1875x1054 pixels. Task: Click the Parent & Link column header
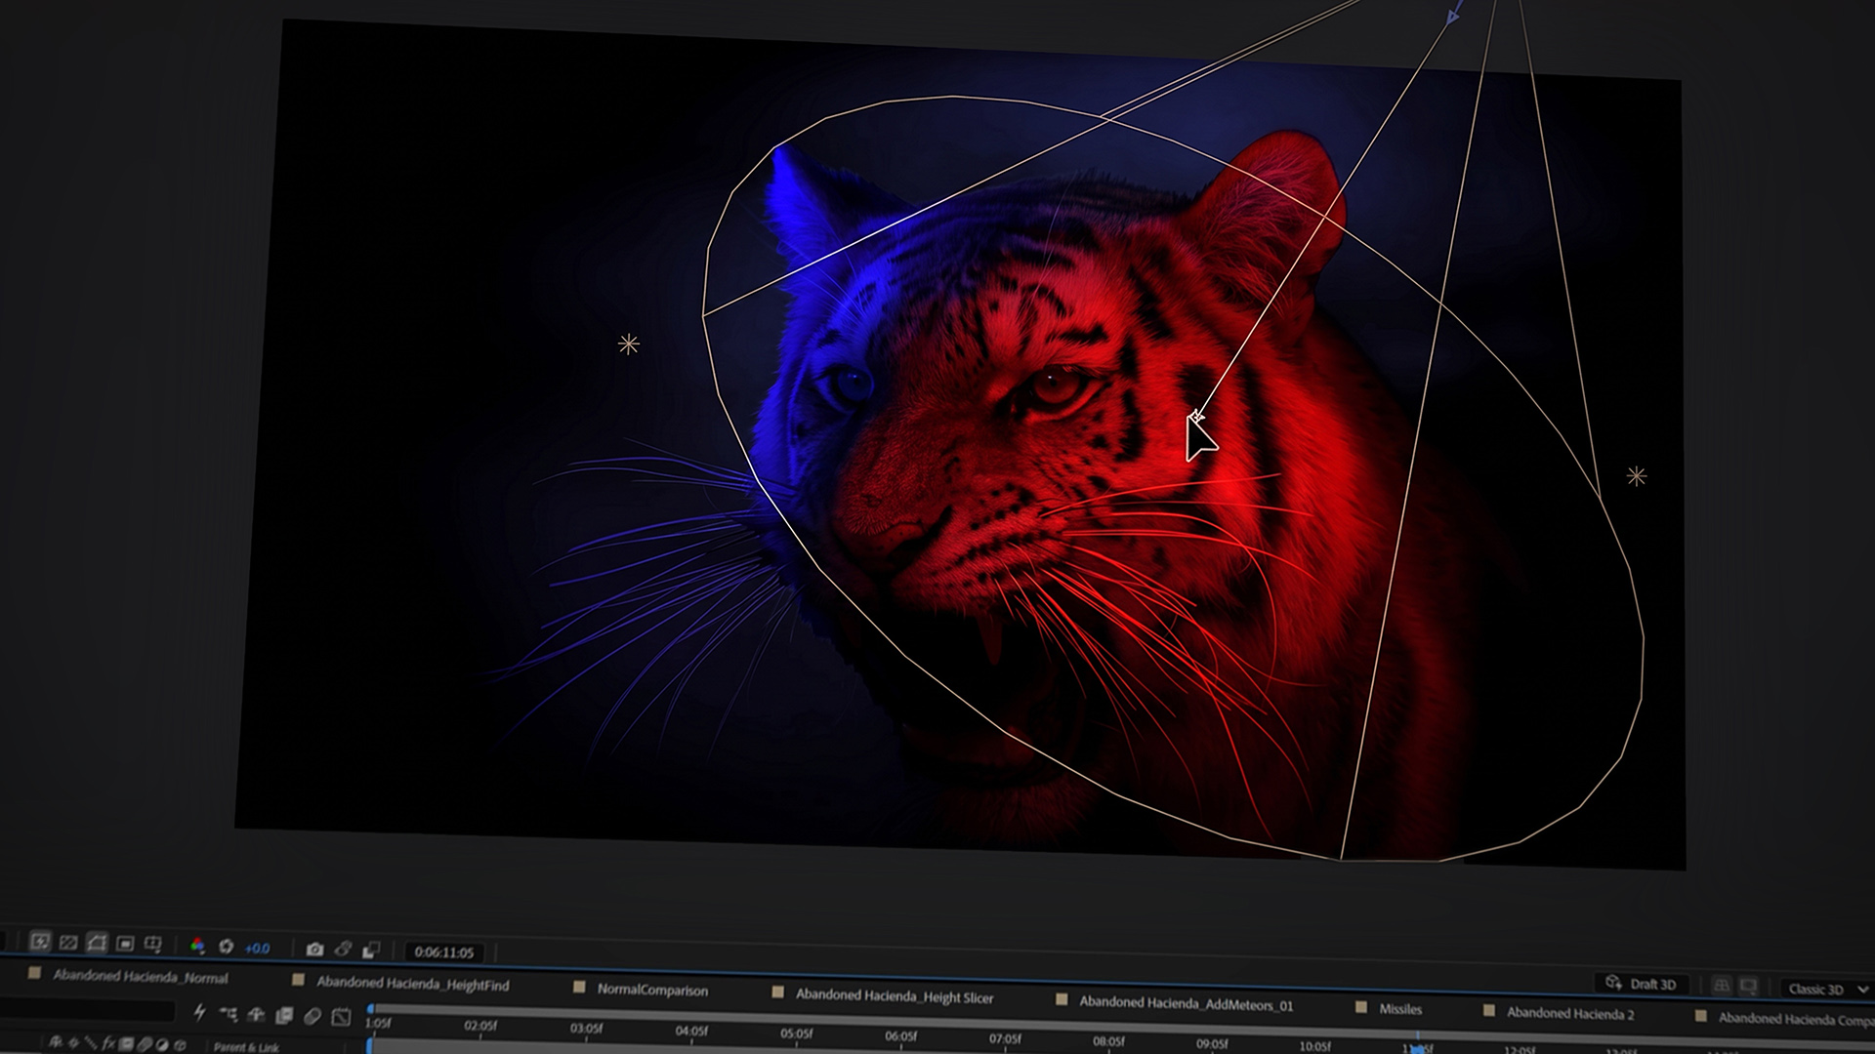(x=246, y=1047)
